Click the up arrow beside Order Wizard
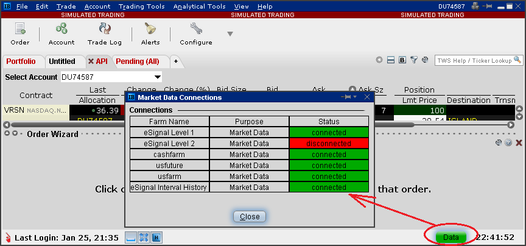This screenshot has height=246, width=526. (7, 133)
